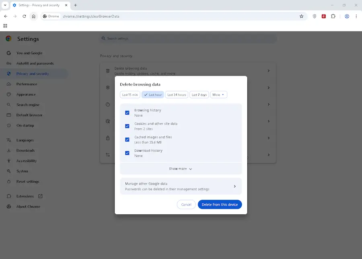Uncheck the Download history checkbox

pos(127,153)
